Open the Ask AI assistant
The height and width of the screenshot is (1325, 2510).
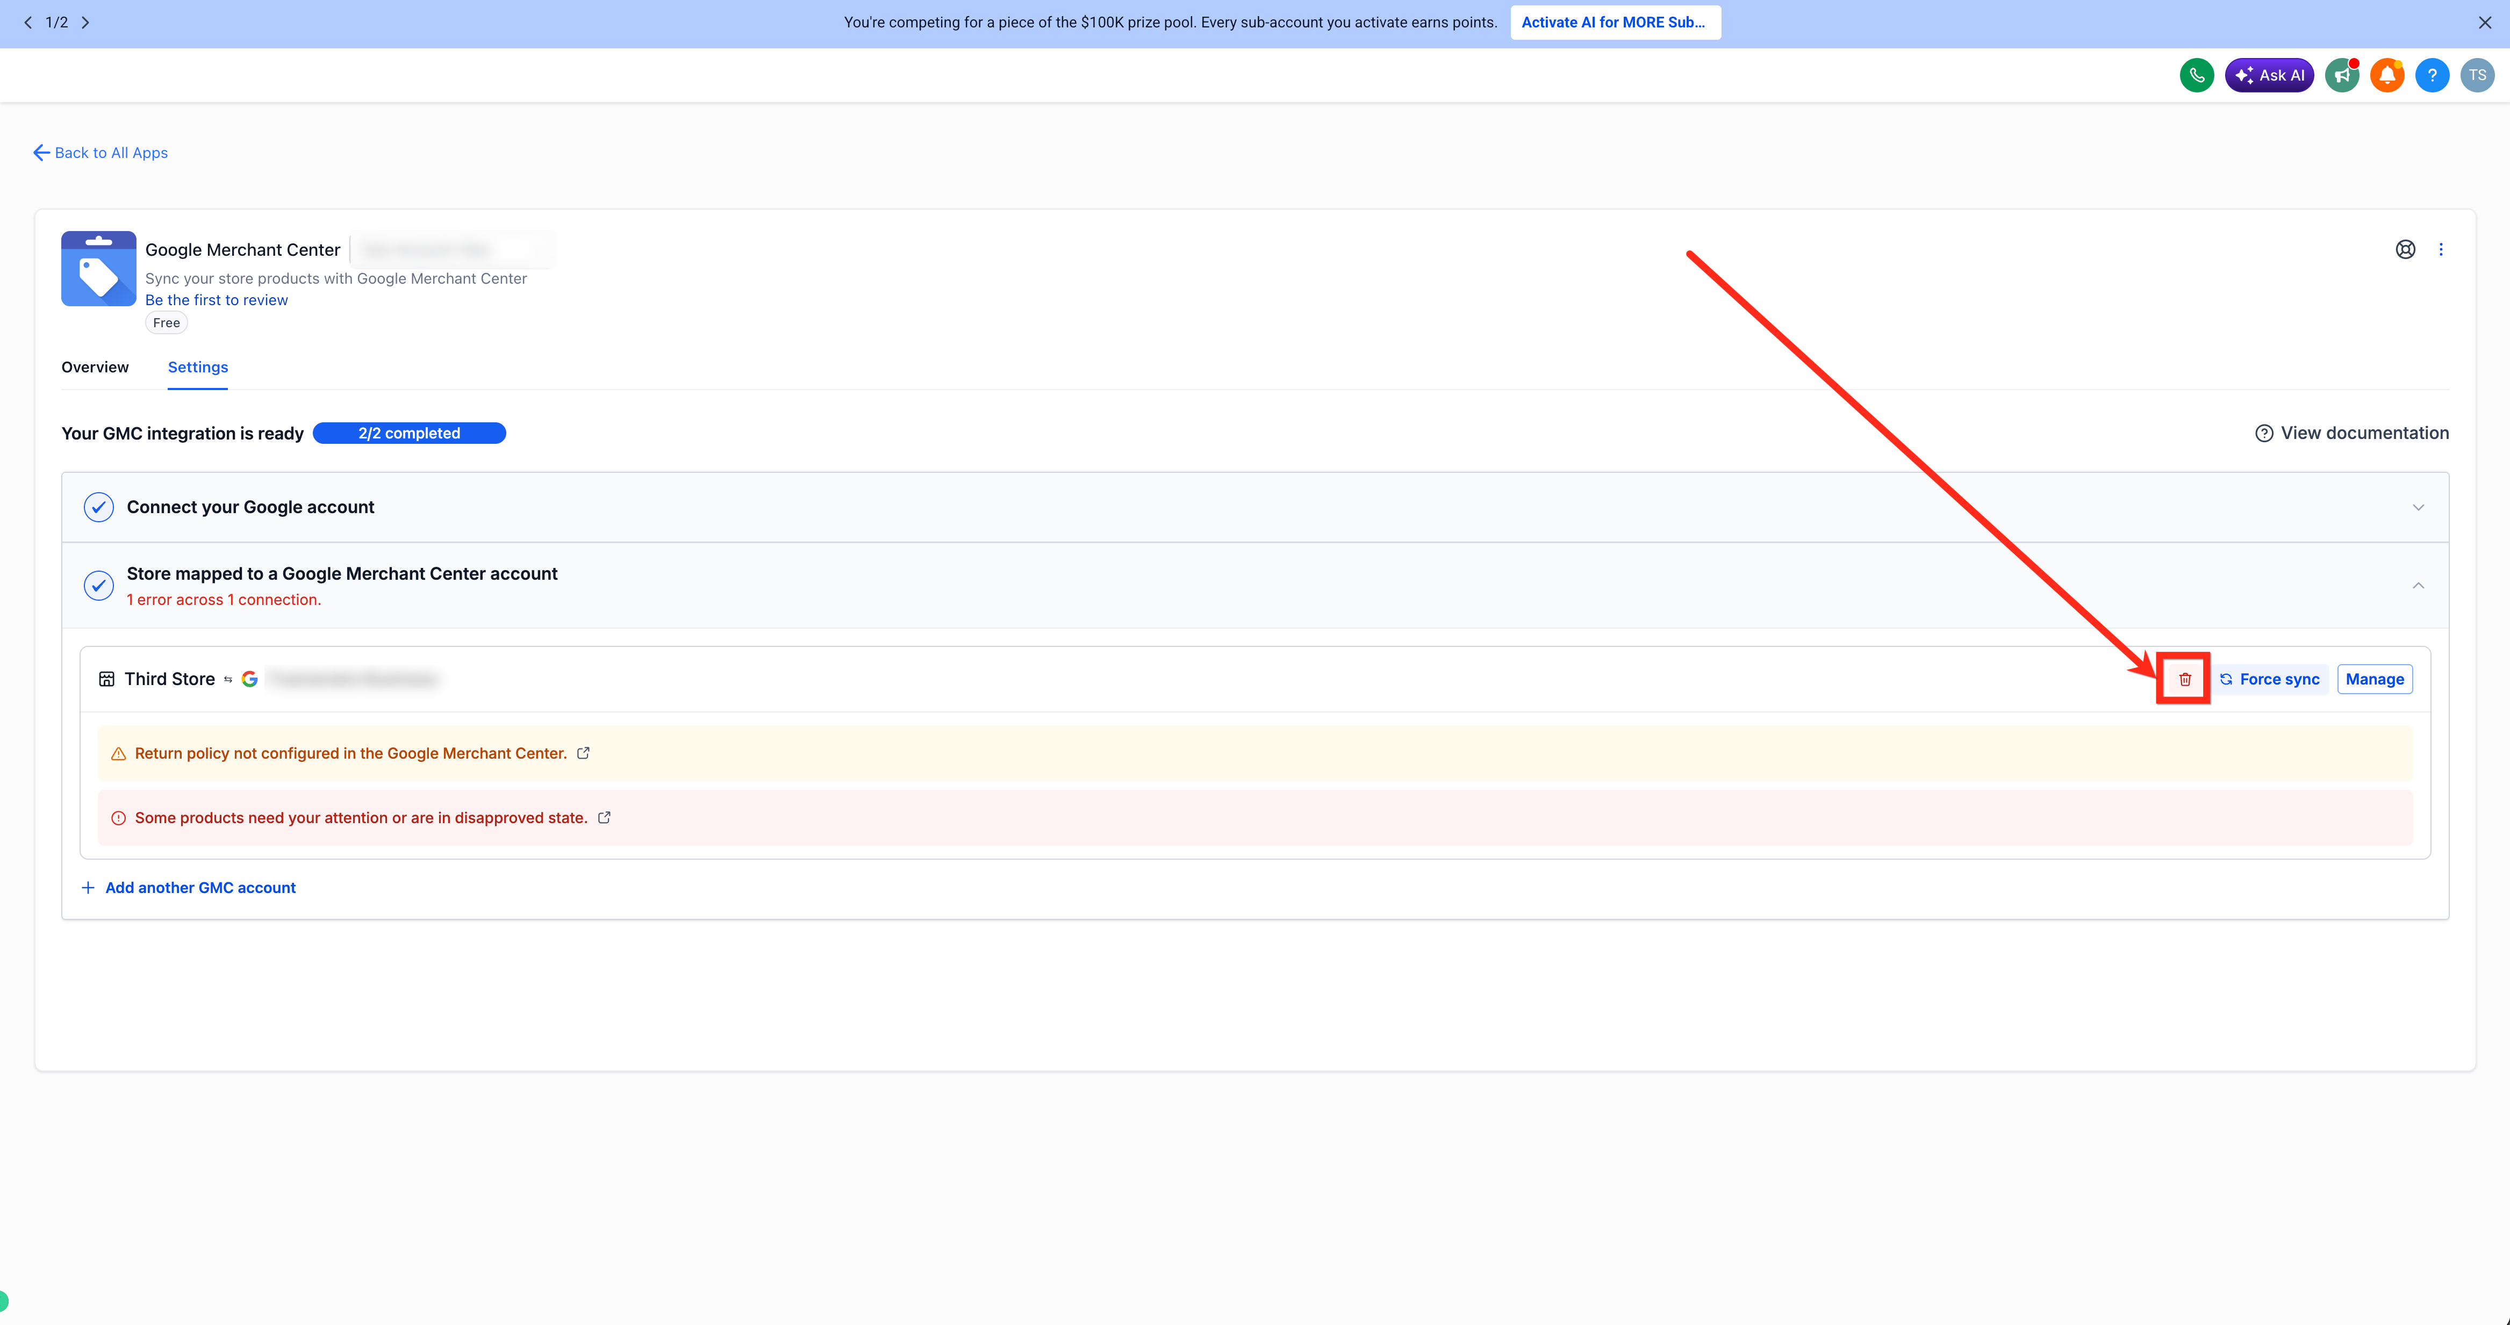tap(2268, 75)
